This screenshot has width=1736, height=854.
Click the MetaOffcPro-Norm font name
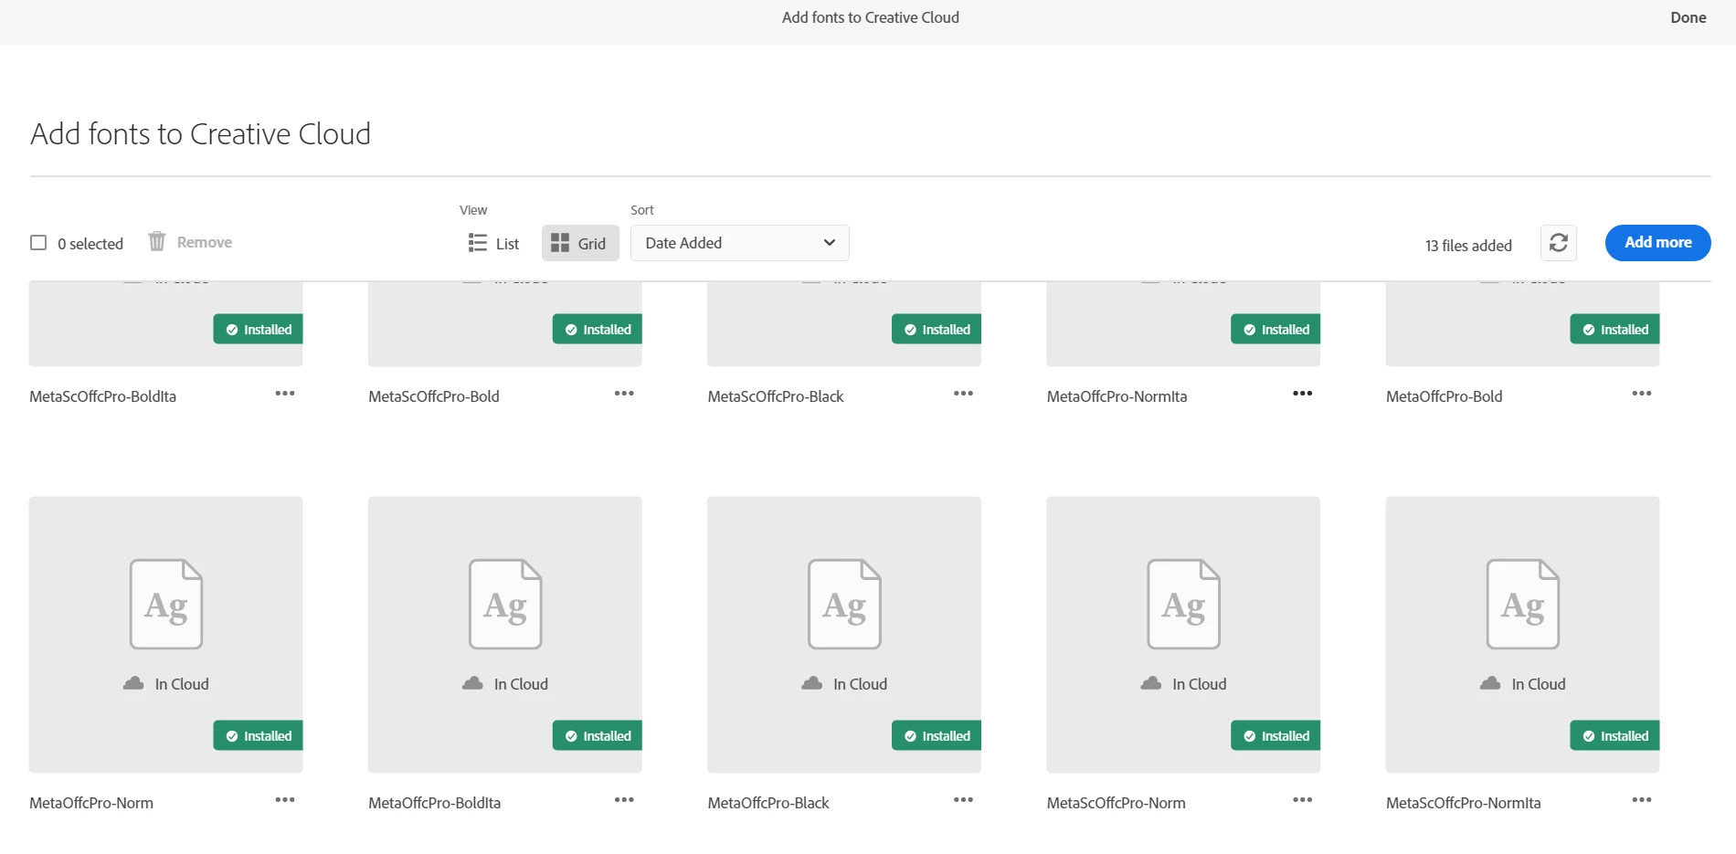[91, 803]
